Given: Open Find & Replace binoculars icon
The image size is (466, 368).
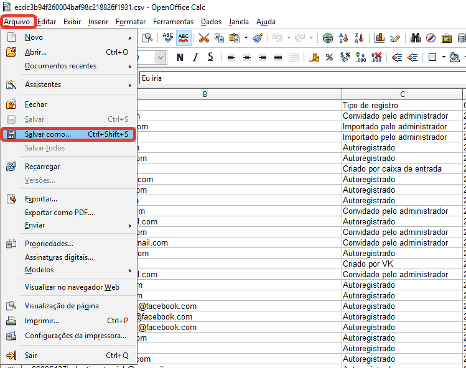Looking at the screenshot, I should point(416,38).
